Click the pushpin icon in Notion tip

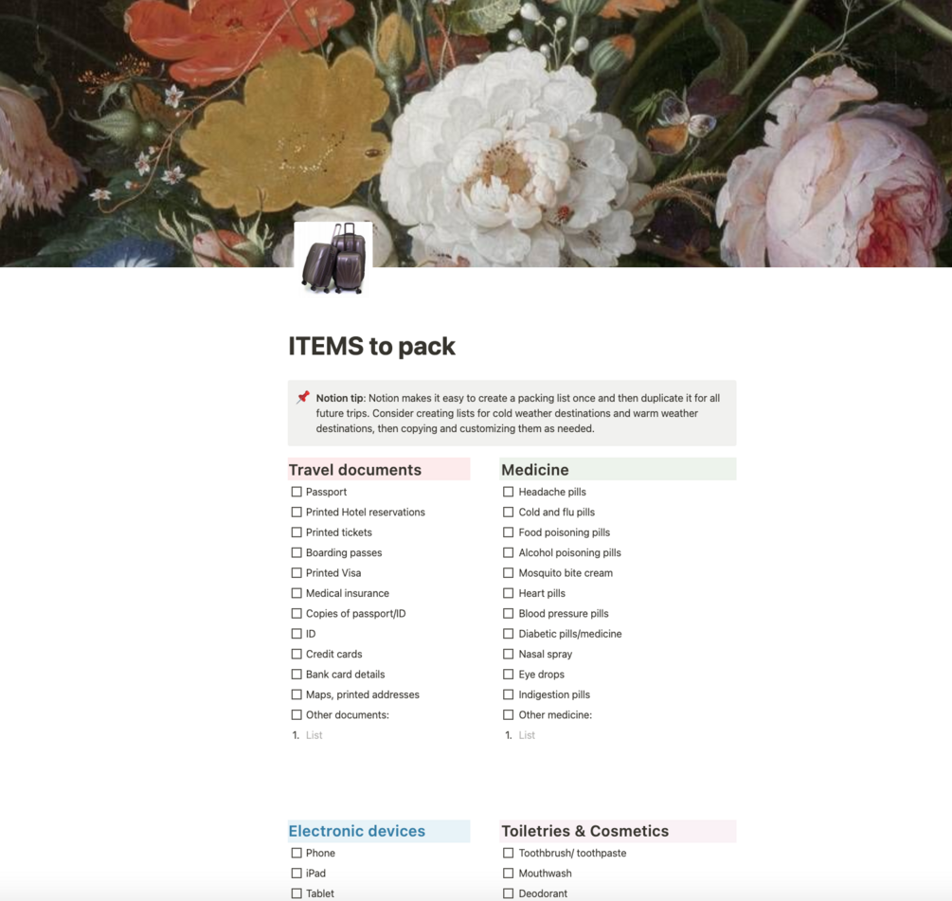(303, 398)
